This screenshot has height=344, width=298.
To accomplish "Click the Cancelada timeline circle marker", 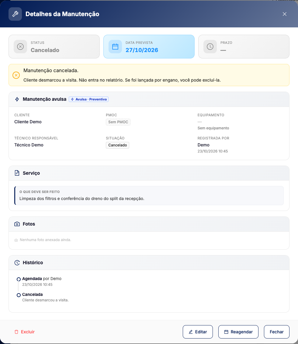I will click(x=19, y=295).
